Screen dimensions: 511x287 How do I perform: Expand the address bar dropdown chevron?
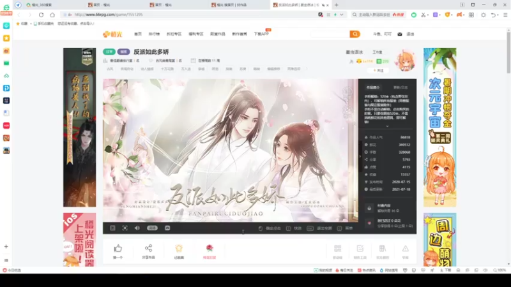(x=342, y=15)
